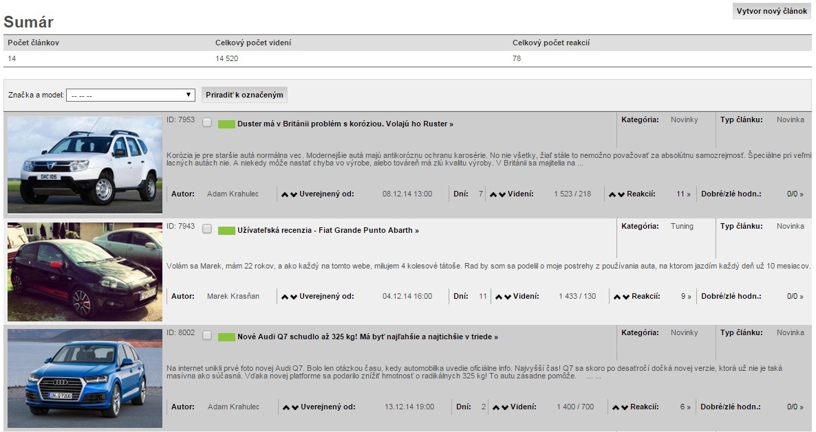This screenshot has width=816, height=432.
Task: Click publish date "08.12.14 13:00"
Action: (407, 194)
